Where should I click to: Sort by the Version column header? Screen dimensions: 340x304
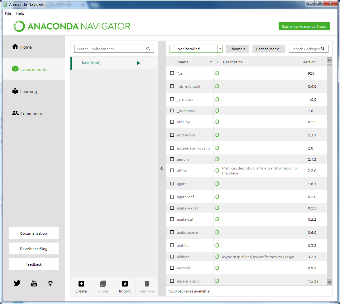coord(309,62)
